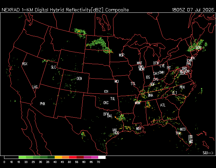Select the MEM airport label

[x=137, y=103]
